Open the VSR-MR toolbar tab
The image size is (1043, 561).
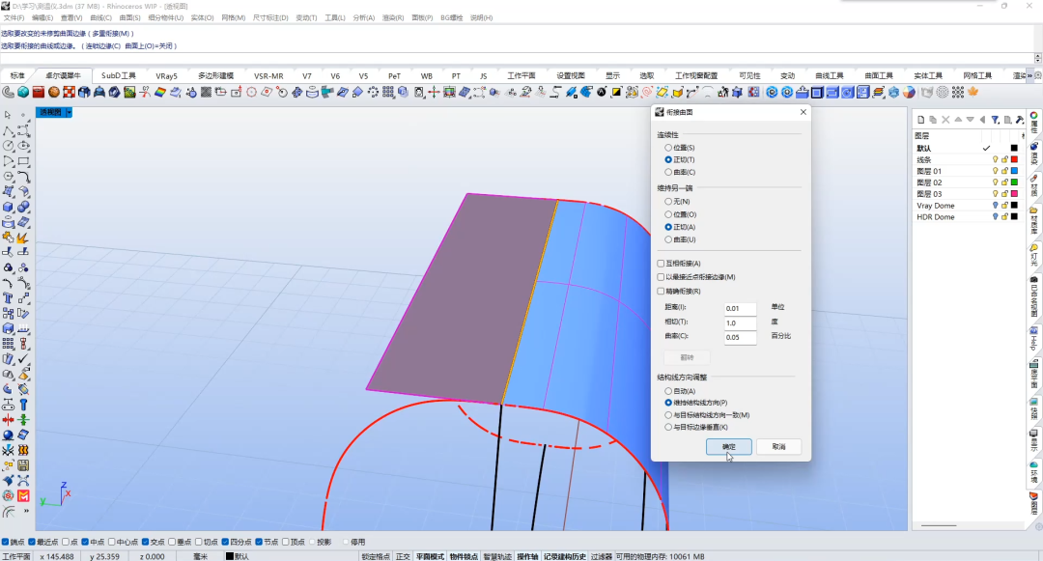268,75
